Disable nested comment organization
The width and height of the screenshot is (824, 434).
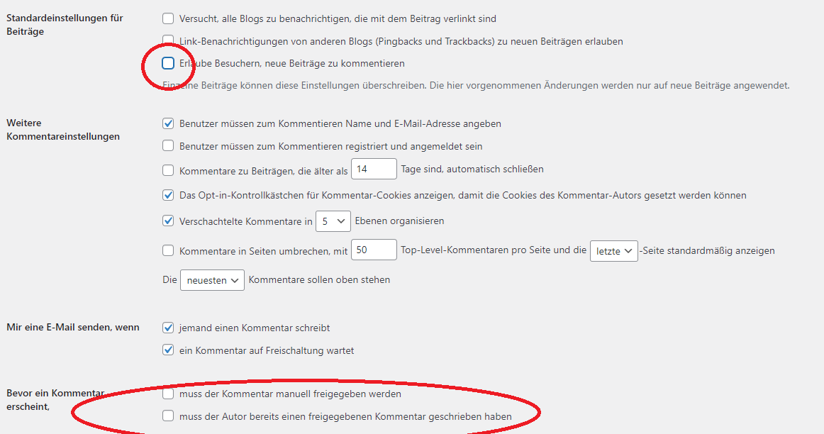pyautogui.click(x=168, y=221)
